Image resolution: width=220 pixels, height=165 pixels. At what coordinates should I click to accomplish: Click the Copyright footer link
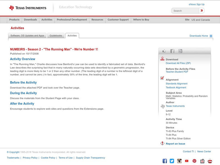tap(13, 152)
